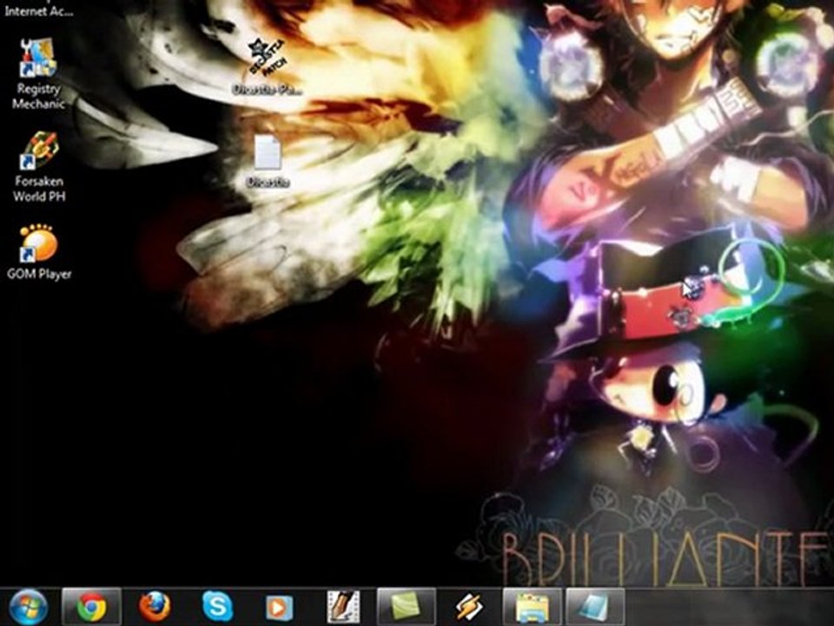Click the 'Forsaken World PH' icon label
Screen dimensions: 834x626
(x=39, y=189)
